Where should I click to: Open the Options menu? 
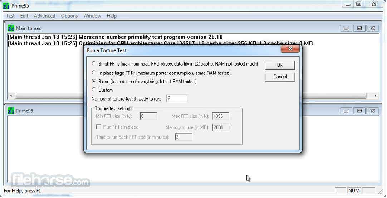tap(69, 16)
